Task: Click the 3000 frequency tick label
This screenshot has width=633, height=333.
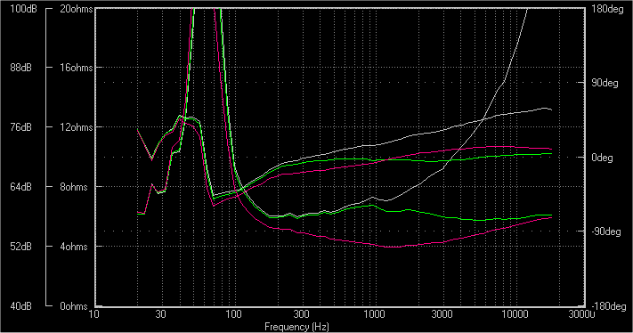Action: [442, 314]
